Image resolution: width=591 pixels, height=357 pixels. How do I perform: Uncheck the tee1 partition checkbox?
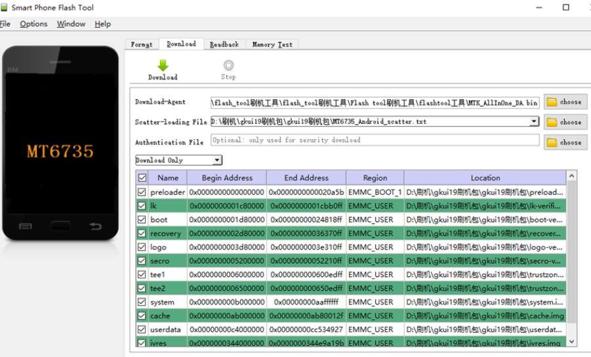click(x=142, y=274)
